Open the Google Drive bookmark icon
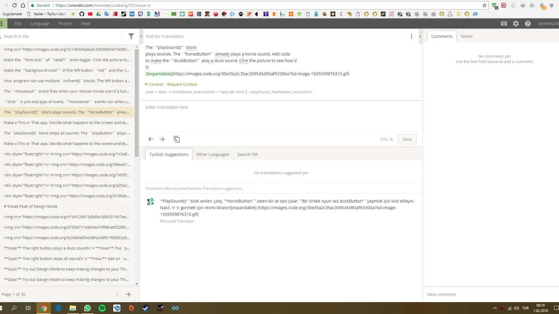Image resolution: width=559 pixels, height=314 pixels. coord(99,14)
